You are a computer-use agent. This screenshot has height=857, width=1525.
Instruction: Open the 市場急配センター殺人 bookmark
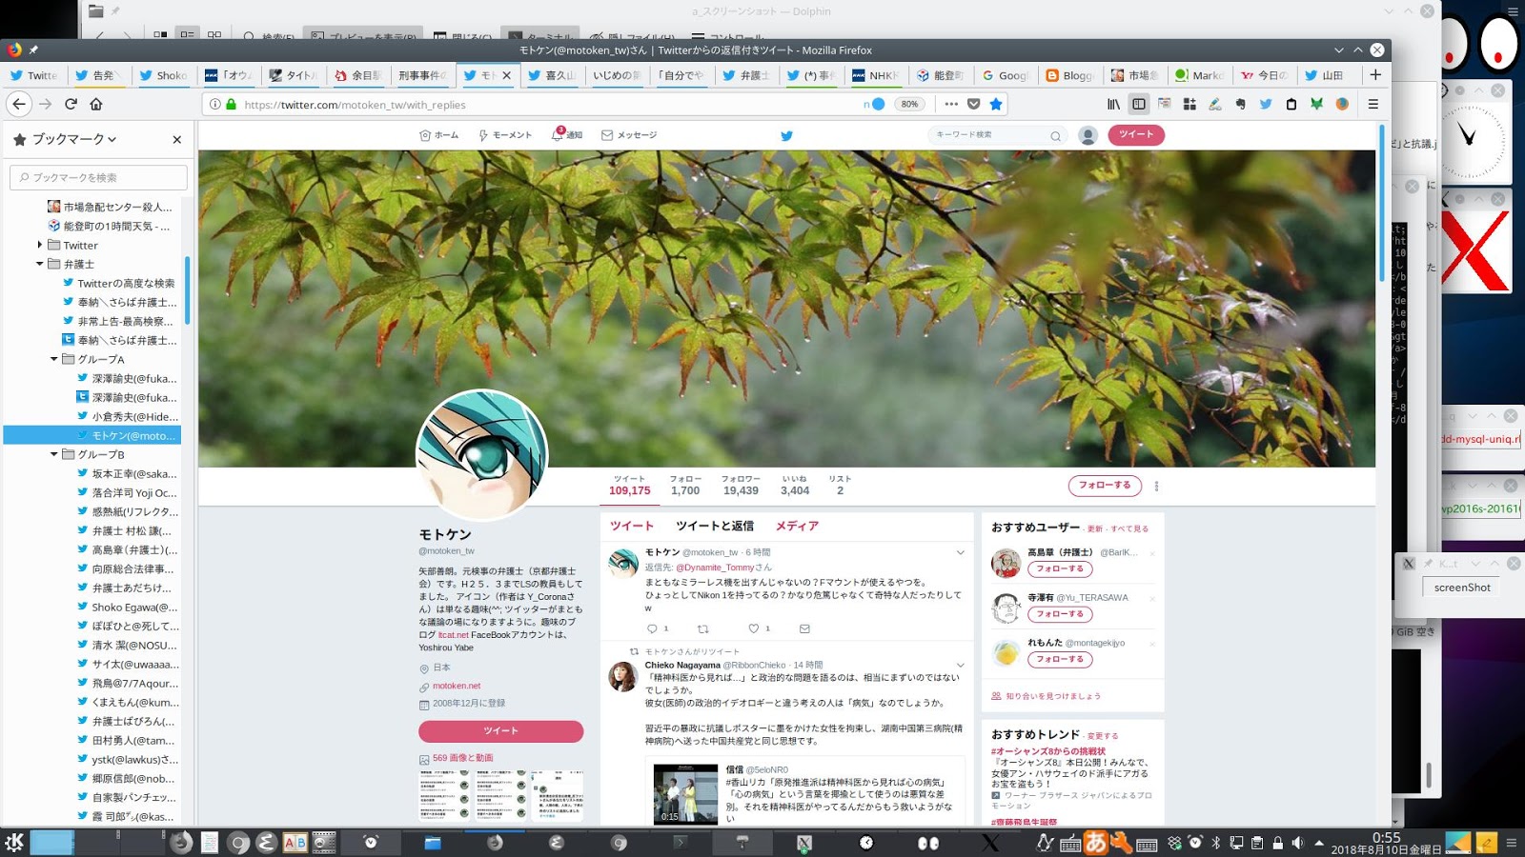point(110,207)
